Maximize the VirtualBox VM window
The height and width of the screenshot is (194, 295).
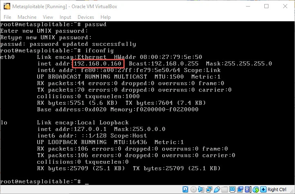[x=266, y=6]
